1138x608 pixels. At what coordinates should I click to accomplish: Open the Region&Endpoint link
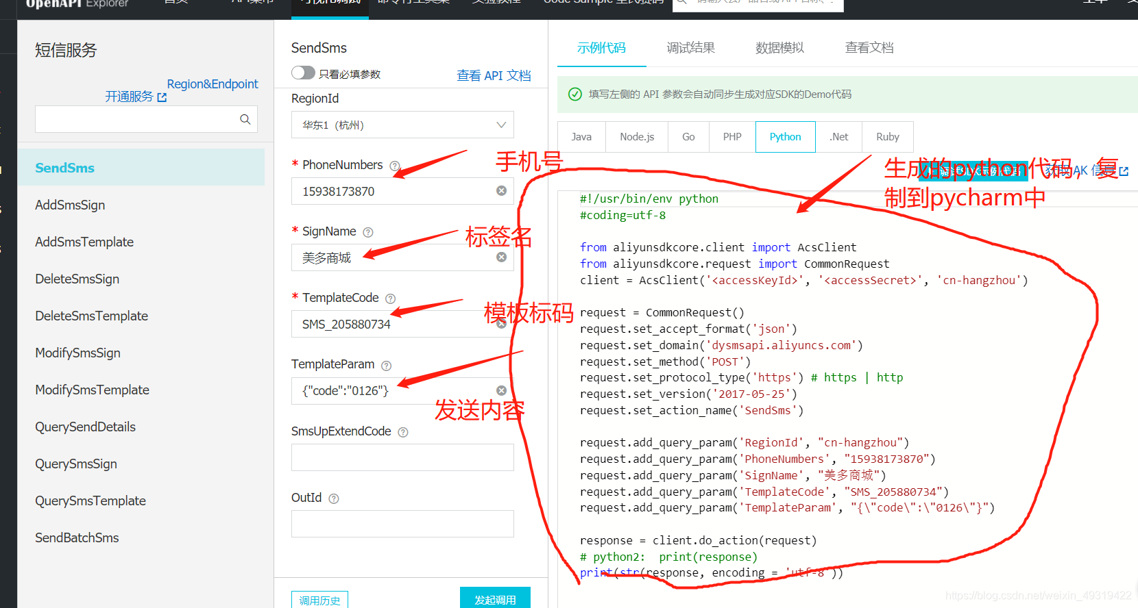coord(213,84)
